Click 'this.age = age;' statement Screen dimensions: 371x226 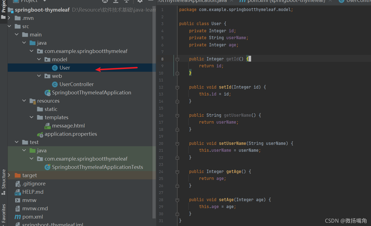(217, 207)
